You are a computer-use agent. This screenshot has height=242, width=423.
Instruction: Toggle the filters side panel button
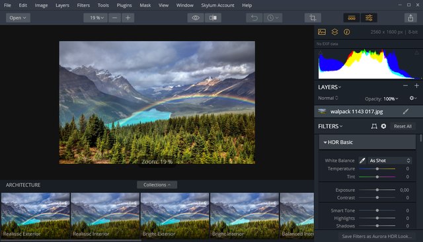(369, 18)
